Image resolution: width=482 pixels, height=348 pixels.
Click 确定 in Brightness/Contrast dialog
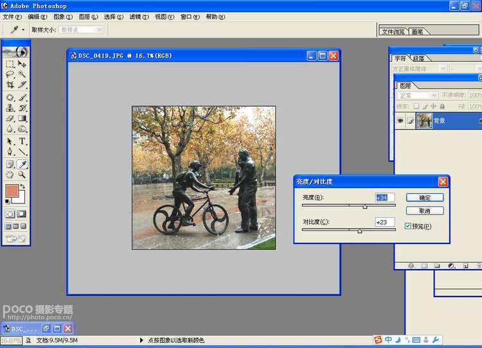pyautogui.click(x=425, y=198)
